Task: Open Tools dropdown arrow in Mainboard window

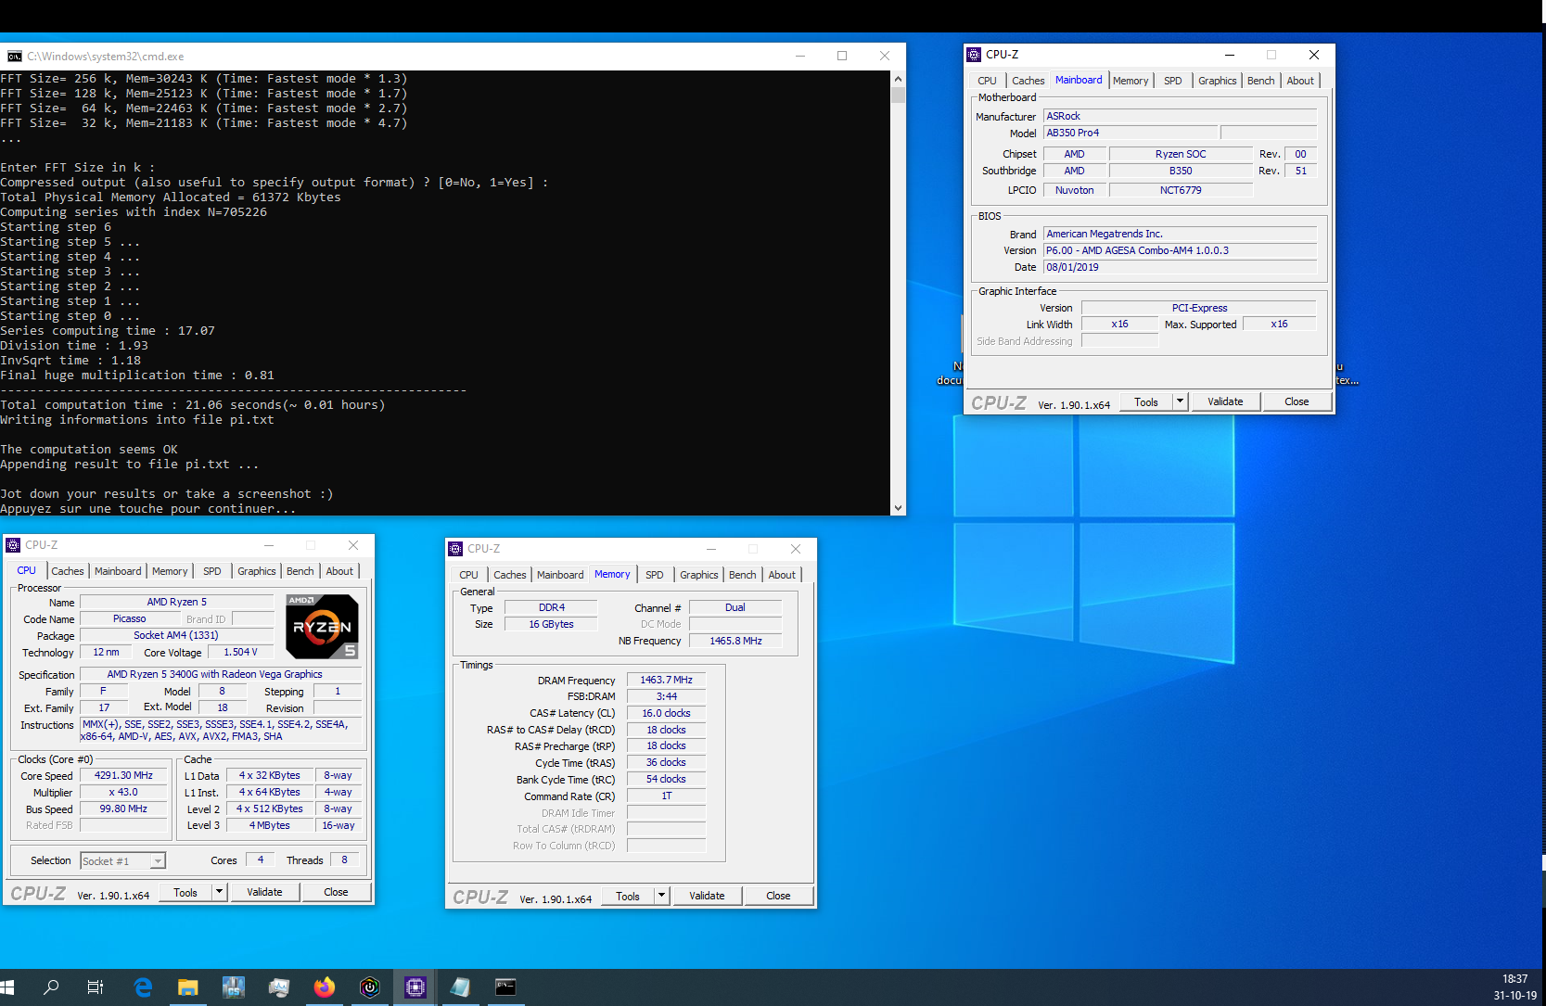Action: point(1180,401)
